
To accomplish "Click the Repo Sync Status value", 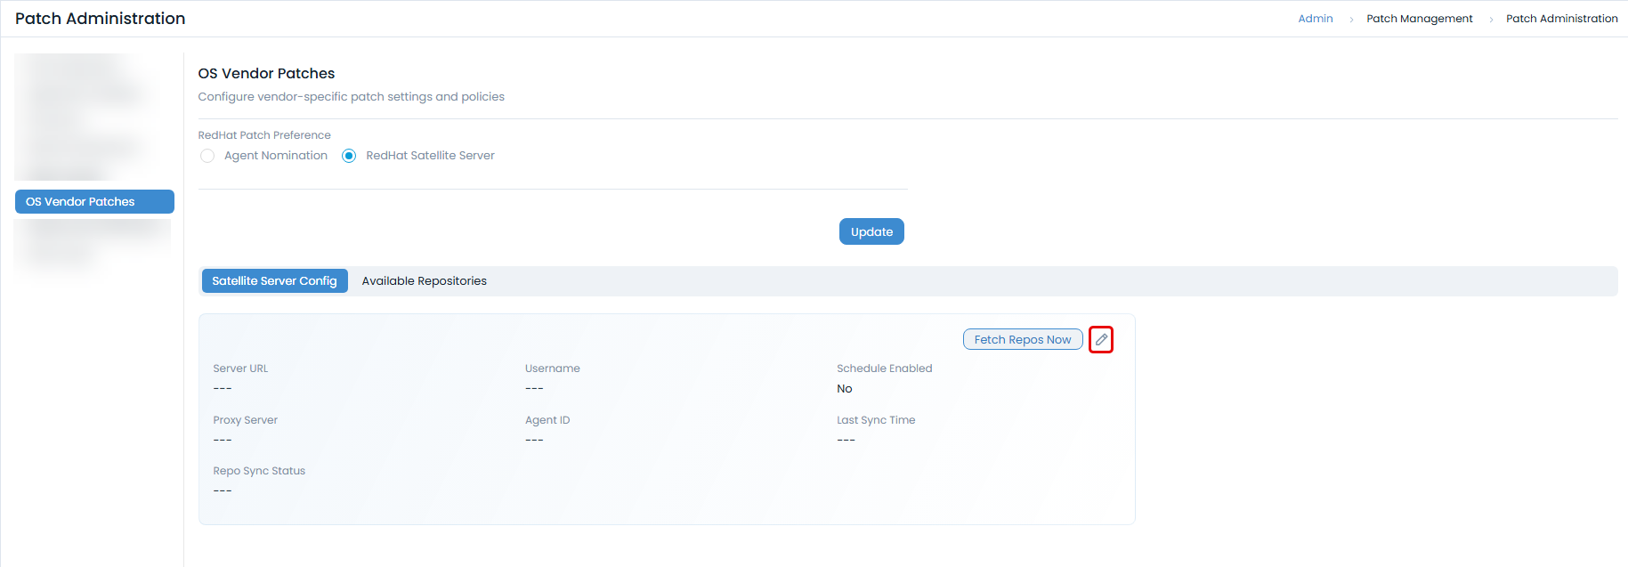I will 223,491.
